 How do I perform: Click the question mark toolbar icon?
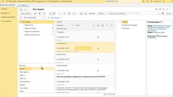[44, 13]
